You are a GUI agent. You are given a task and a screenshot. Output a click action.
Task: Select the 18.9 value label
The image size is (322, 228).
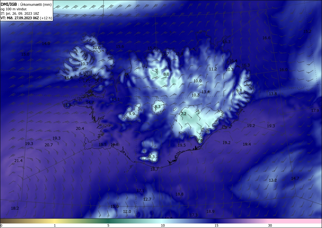210,211
